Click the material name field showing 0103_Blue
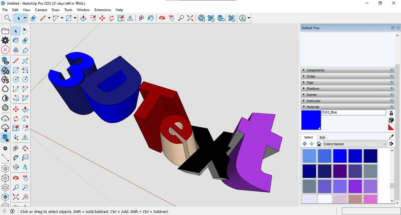Viewport: 401px width, 215px height. point(354,112)
